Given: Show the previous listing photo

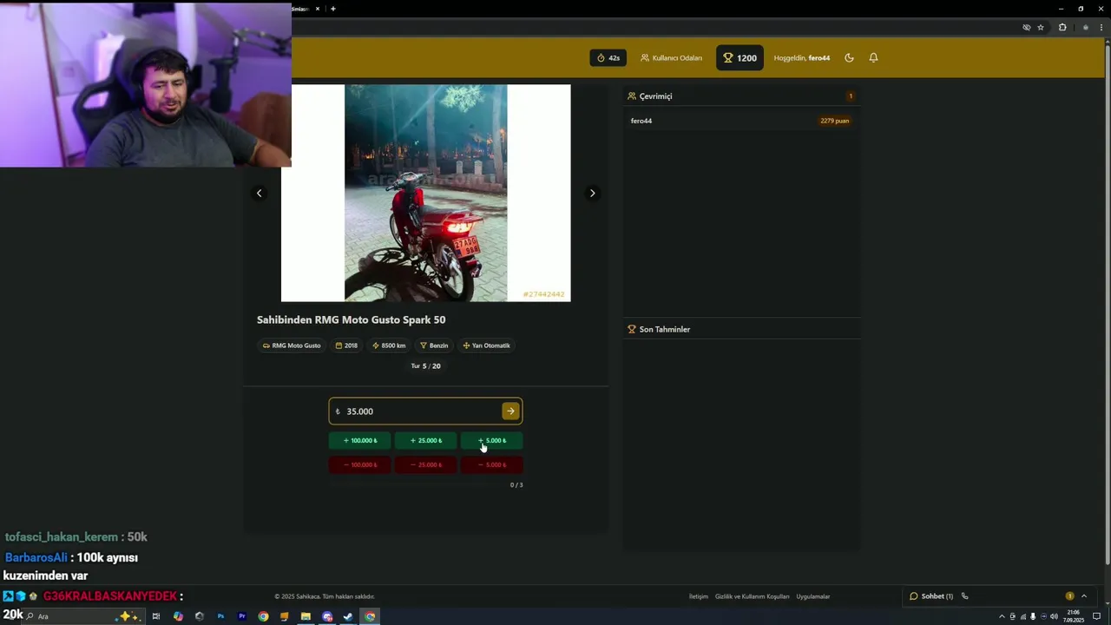Looking at the screenshot, I should [x=259, y=194].
